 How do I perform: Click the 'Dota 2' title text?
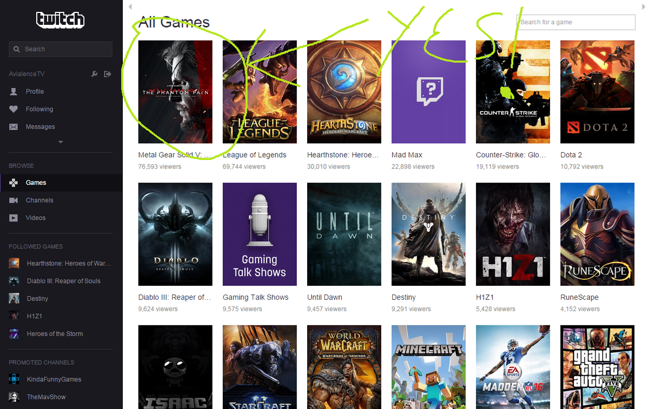(x=571, y=155)
